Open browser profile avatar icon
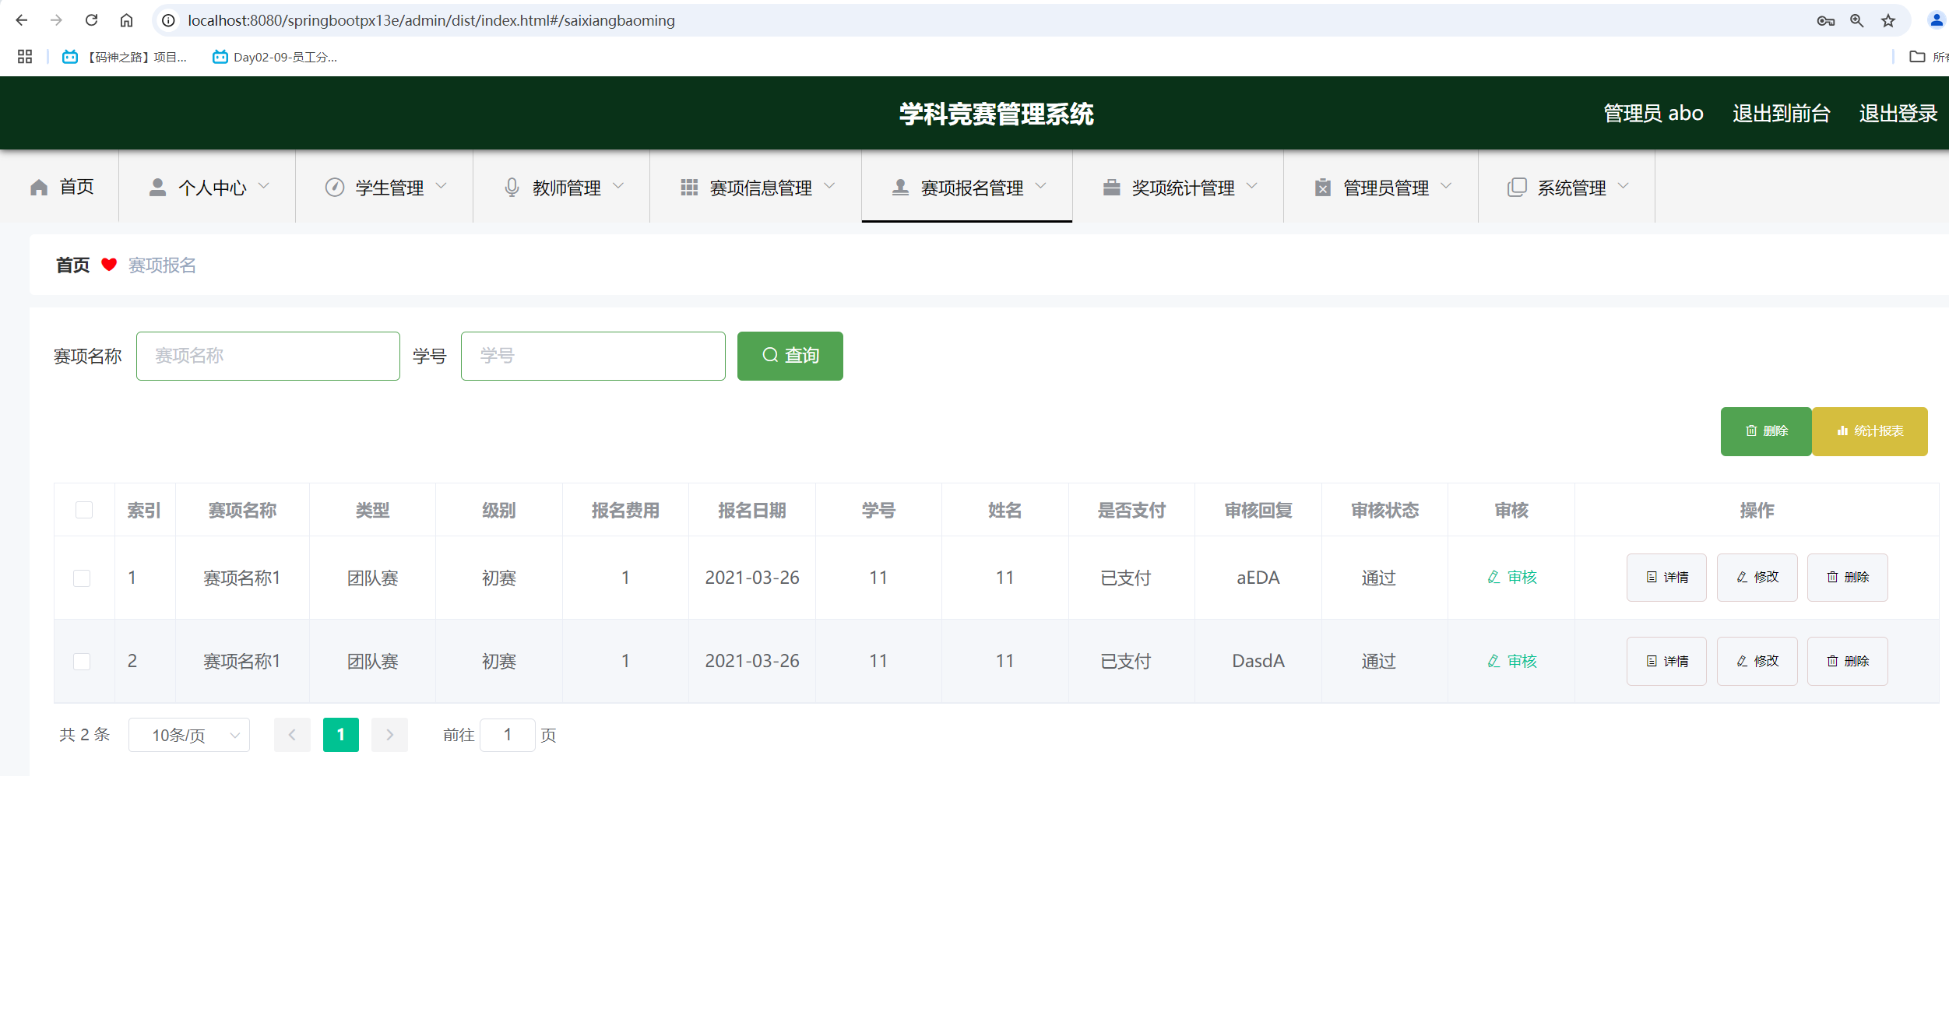Viewport: 1949px width, 1026px height. tap(1937, 20)
